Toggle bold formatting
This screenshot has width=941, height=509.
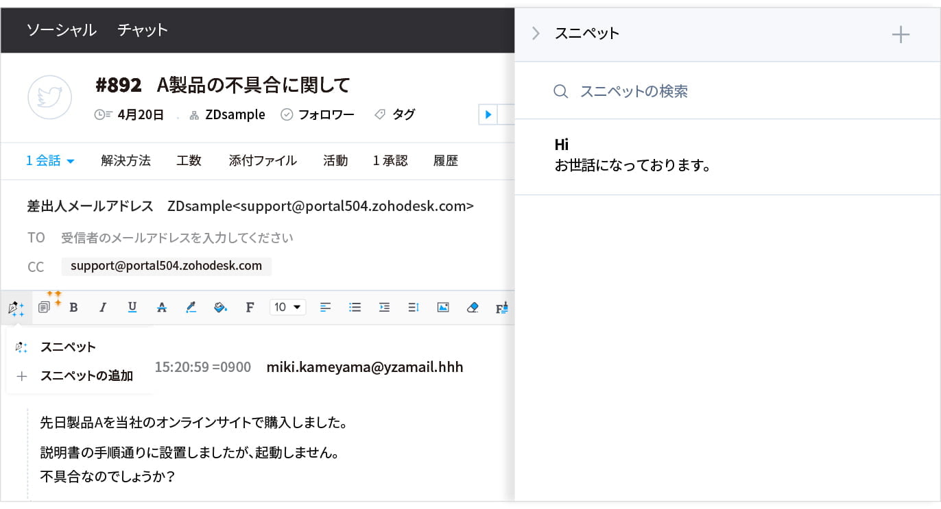pyautogui.click(x=73, y=308)
